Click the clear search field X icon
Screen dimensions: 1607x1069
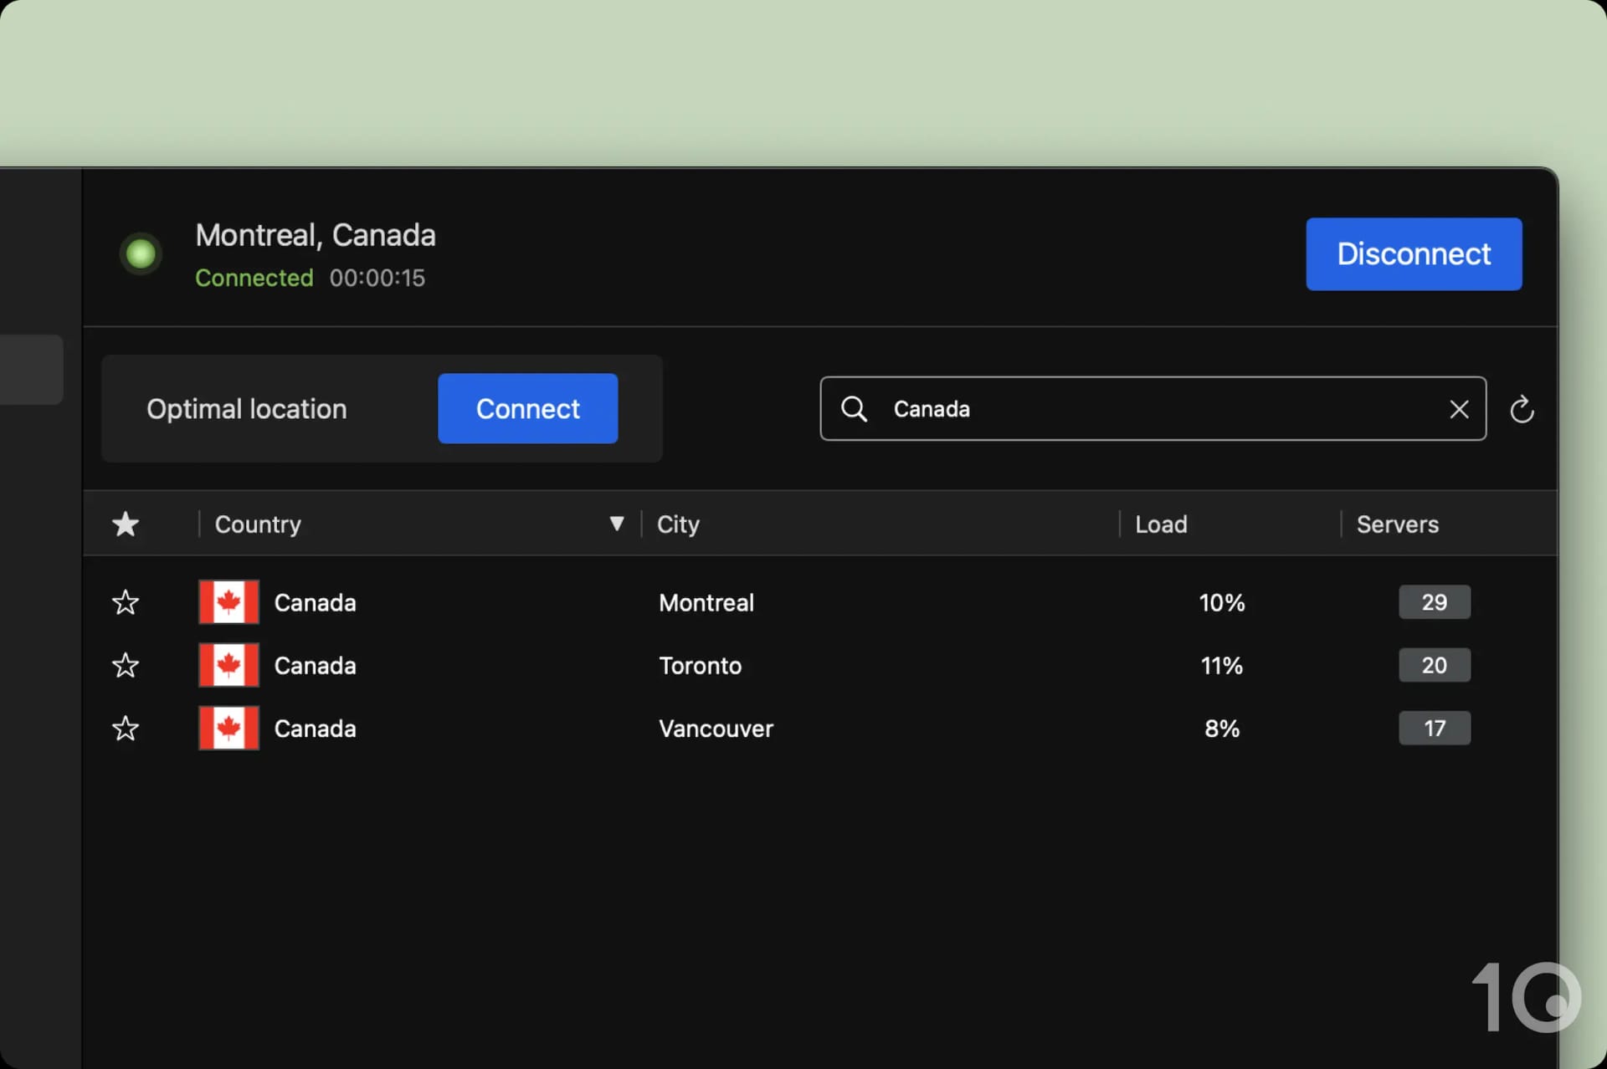click(1461, 411)
